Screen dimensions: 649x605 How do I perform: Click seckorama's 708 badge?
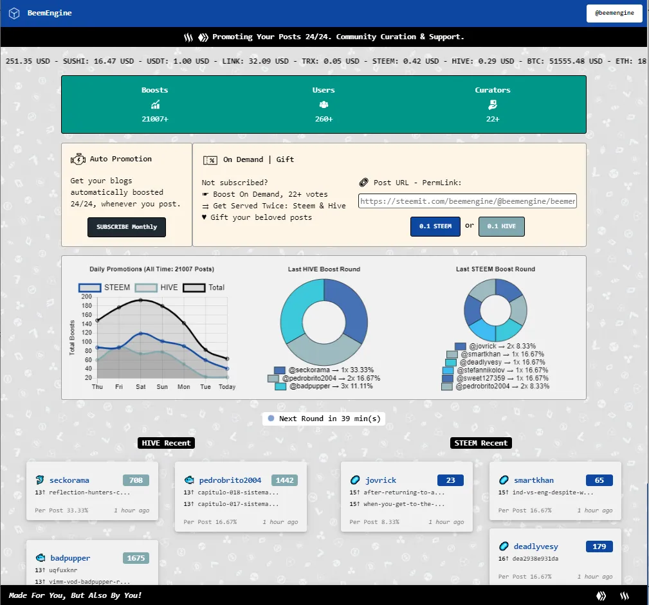coord(136,480)
